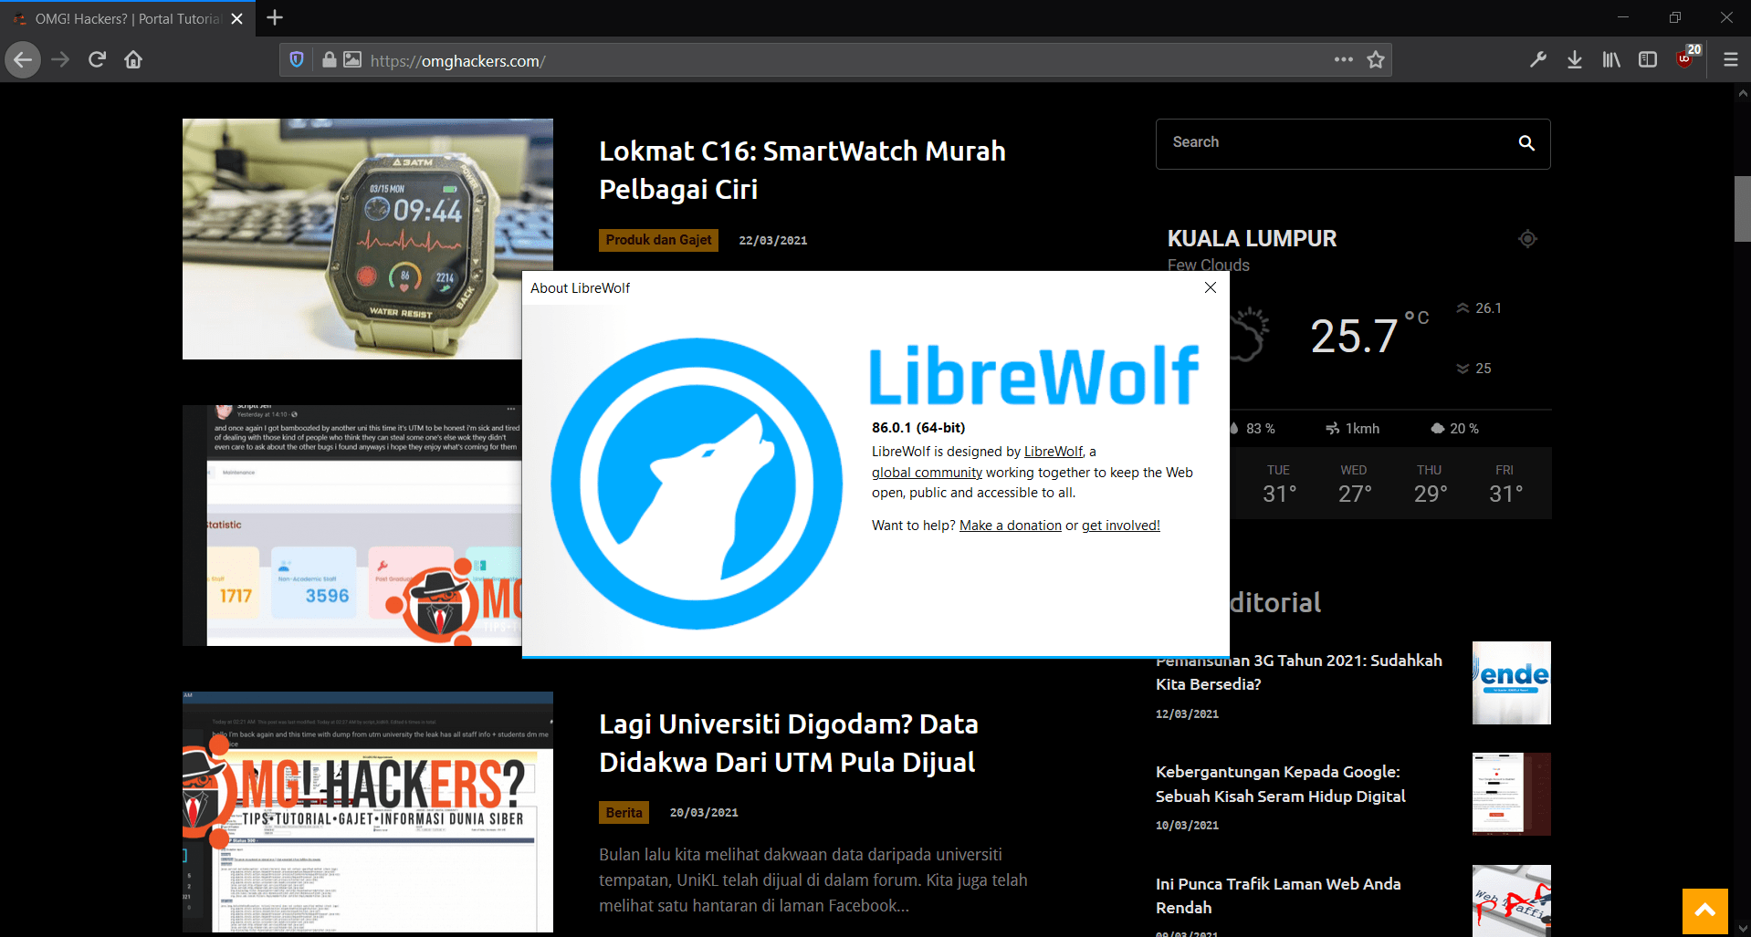Bookmark this page with the star
The image size is (1751, 937).
coord(1376,60)
